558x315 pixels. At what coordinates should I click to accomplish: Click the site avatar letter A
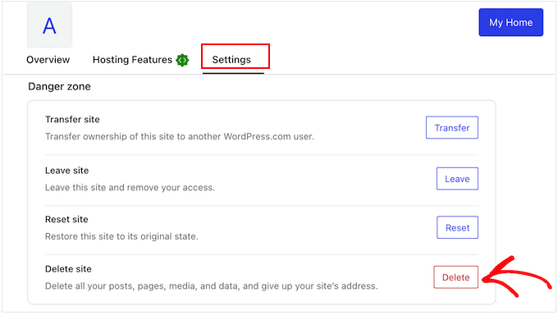(49, 25)
